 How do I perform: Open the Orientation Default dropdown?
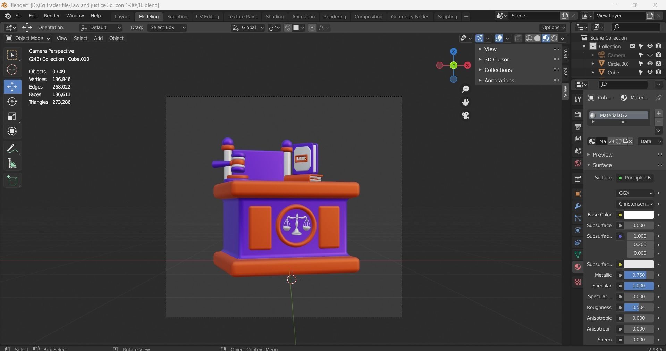click(100, 27)
